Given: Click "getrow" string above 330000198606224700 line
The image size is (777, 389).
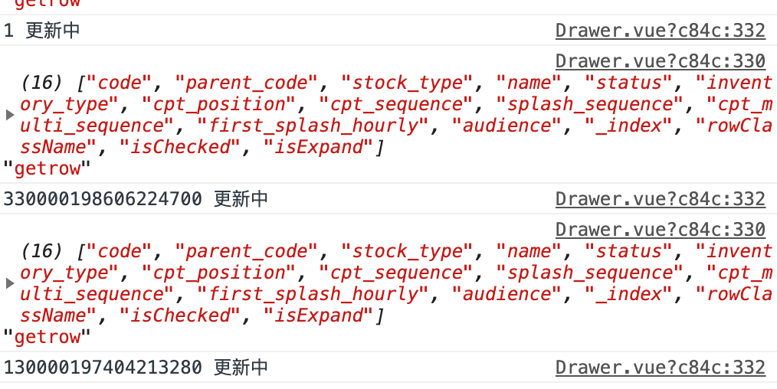Looking at the screenshot, I should click(47, 168).
